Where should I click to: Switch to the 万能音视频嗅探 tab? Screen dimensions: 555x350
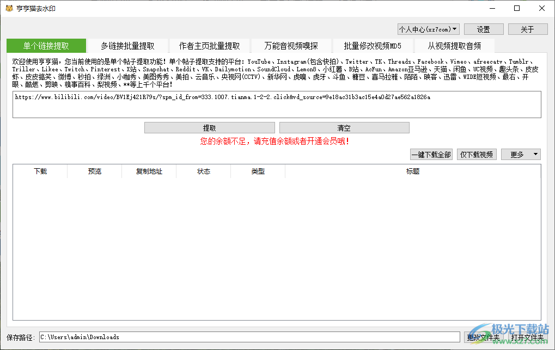click(x=290, y=46)
